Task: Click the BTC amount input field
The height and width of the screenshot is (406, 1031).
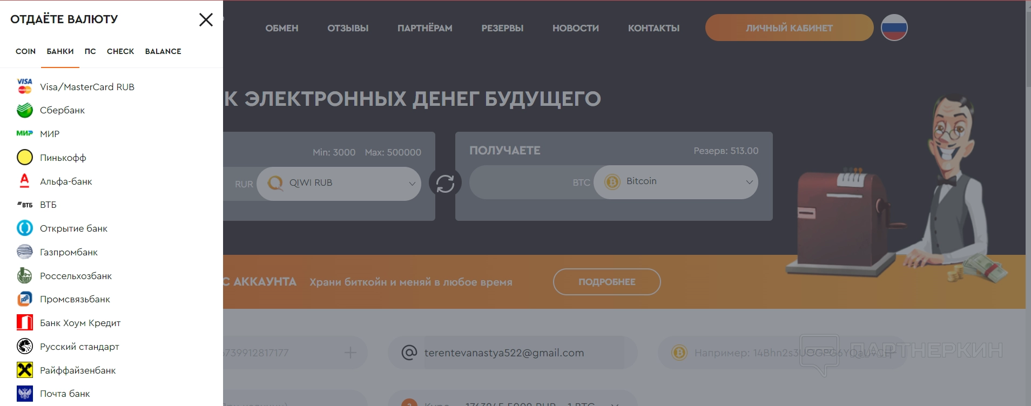Action: [531, 182]
